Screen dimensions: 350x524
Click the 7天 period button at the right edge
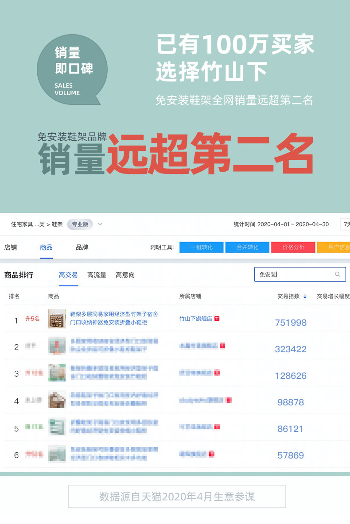346,224
